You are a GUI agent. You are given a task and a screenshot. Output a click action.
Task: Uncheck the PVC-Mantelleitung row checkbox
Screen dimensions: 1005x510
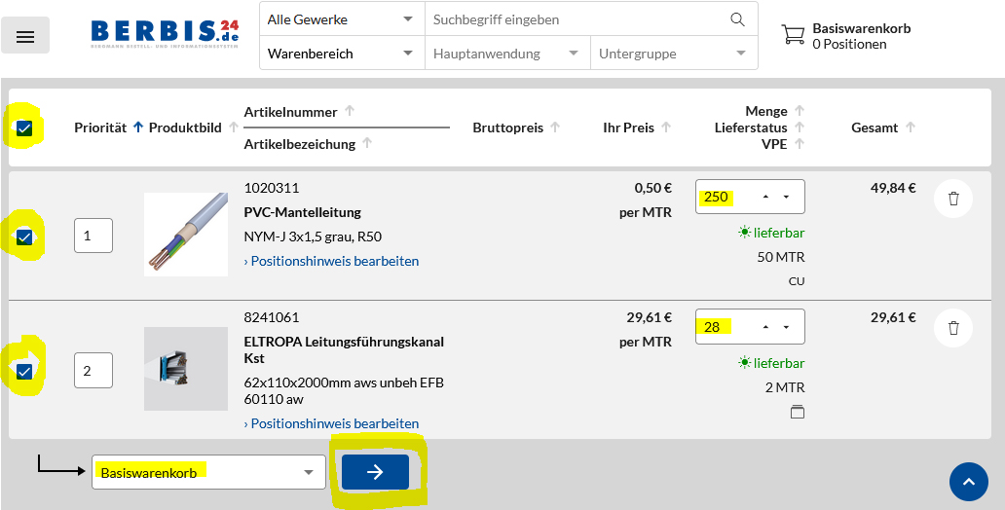(x=24, y=237)
